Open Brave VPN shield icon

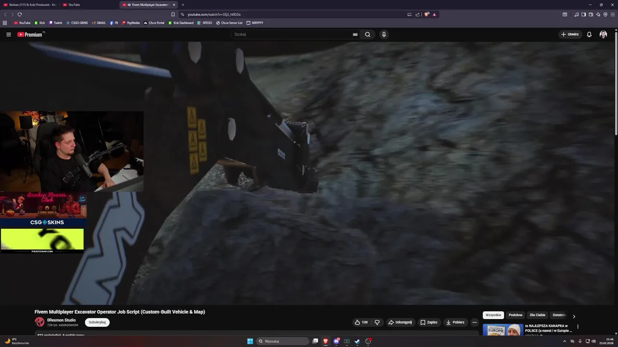[x=605, y=14]
